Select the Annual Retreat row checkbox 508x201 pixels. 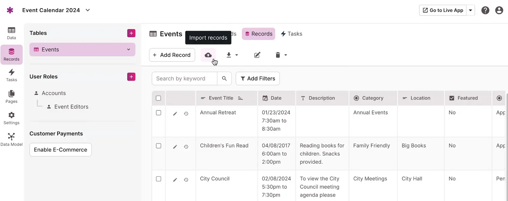coord(158,113)
